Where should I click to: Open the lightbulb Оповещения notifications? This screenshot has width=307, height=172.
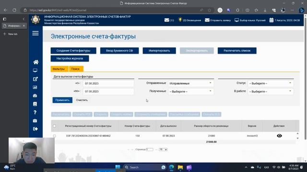coord(189,20)
